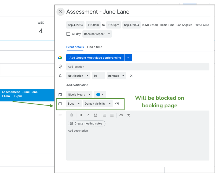Open the Busy availability dropdown
Viewport: 215px width, 173px height.
point(74,104)
